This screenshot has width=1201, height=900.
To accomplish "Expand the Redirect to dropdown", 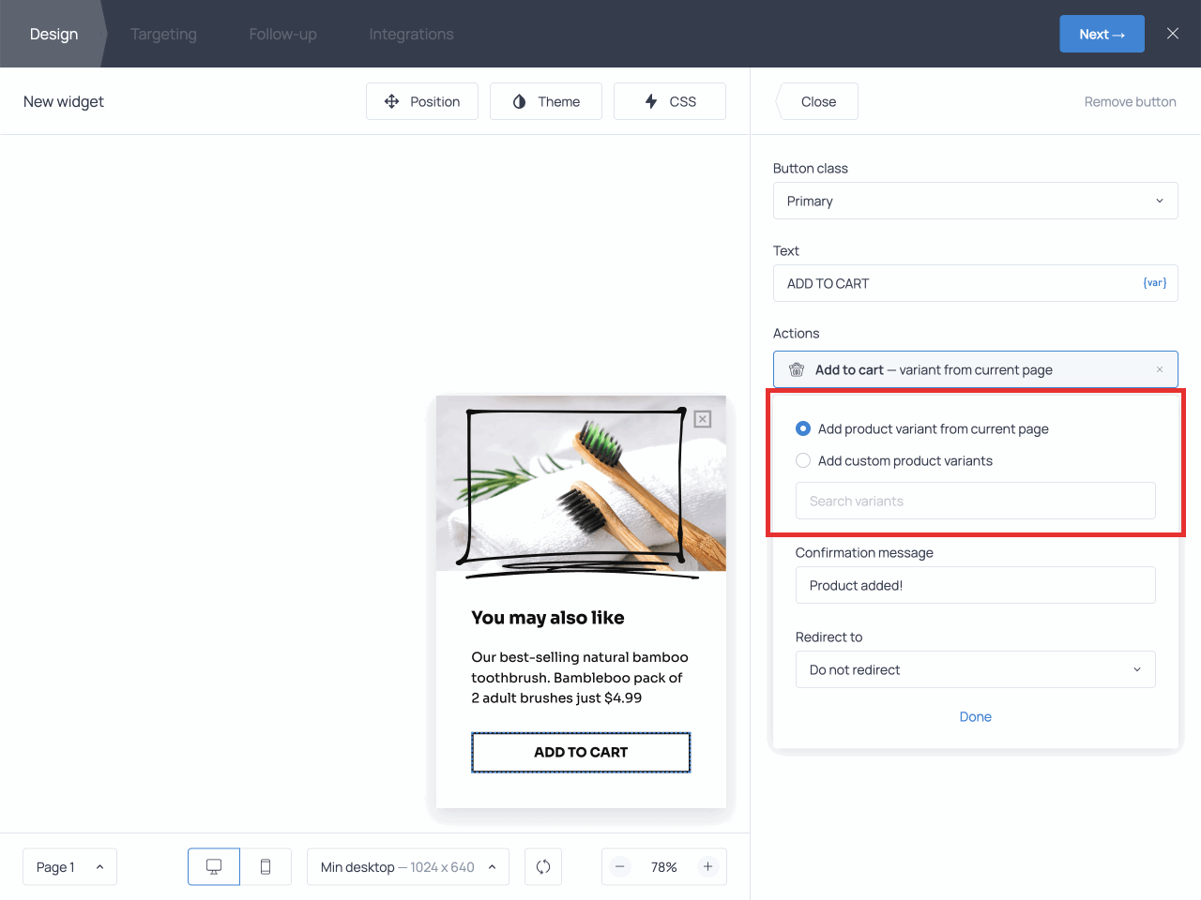I will (x=975, y=669).
